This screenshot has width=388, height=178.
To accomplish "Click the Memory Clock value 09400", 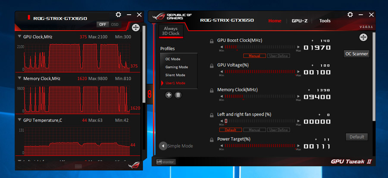I will tap(317, 97).
